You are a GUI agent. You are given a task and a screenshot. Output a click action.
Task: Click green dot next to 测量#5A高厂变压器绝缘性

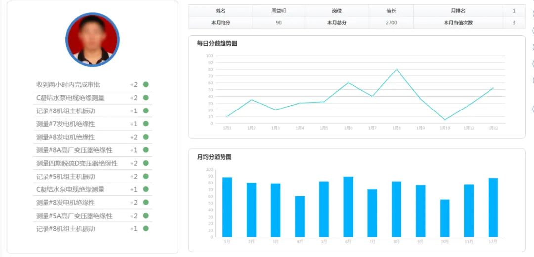click(x=146, y=216)
